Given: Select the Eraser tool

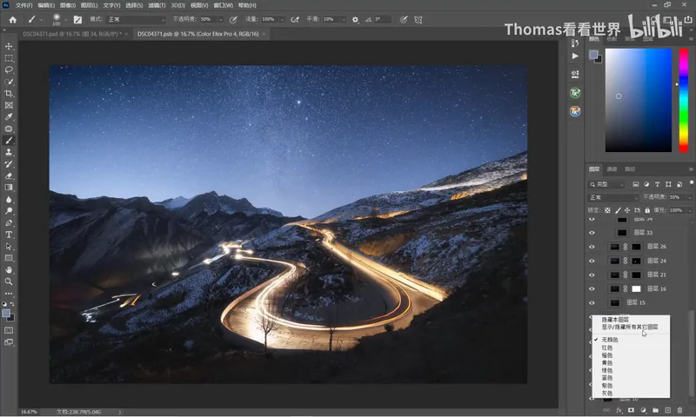Looking at the screenshot, I should (9, 175).
